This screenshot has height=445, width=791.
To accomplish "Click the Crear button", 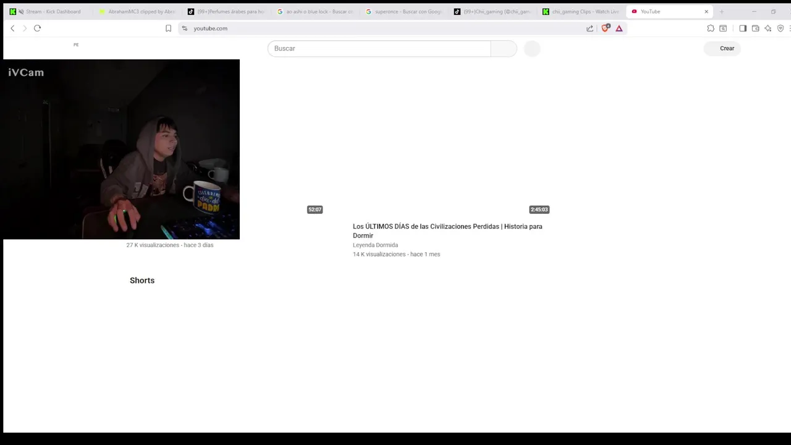I will (x=722, y=48).
